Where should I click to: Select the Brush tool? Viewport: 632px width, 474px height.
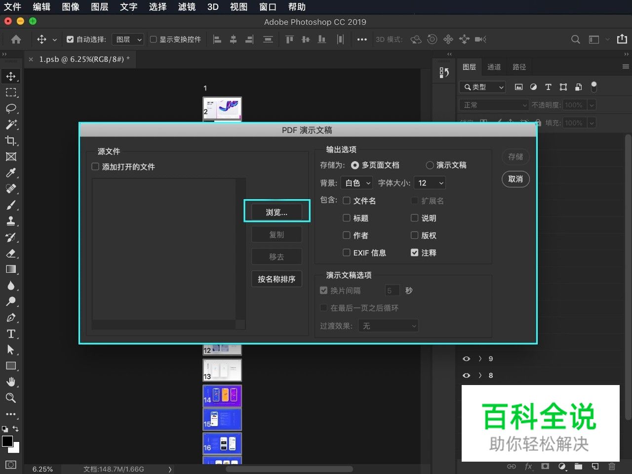[x=11, y=205]
